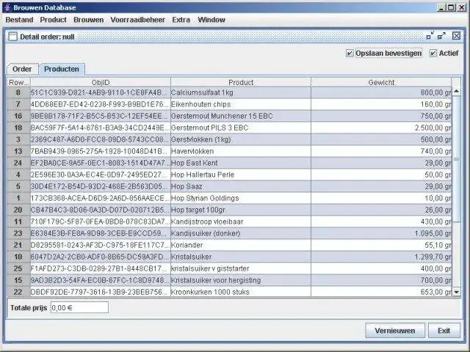This screenshot has height=352, width=470.
Task: Click the Exit button
Action: click(444, 331)
